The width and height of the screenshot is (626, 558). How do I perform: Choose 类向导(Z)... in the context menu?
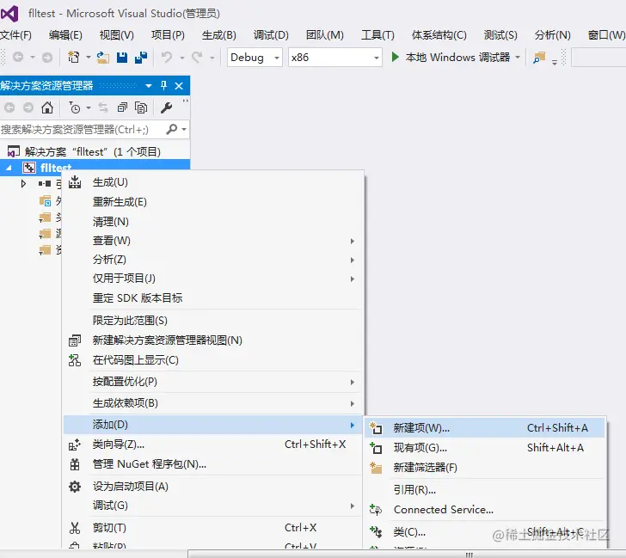(x=213, y=445)
